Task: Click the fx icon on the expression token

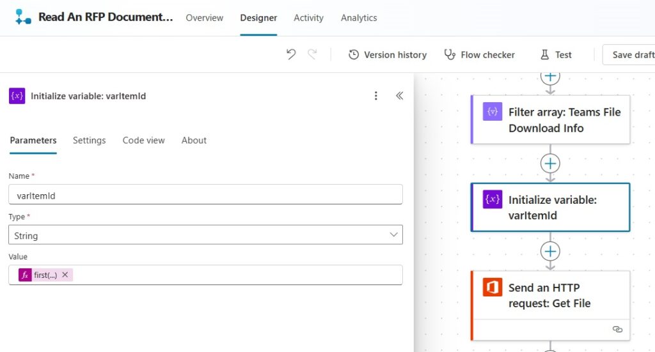Action: pyautogui.click(x=25, y=275)
